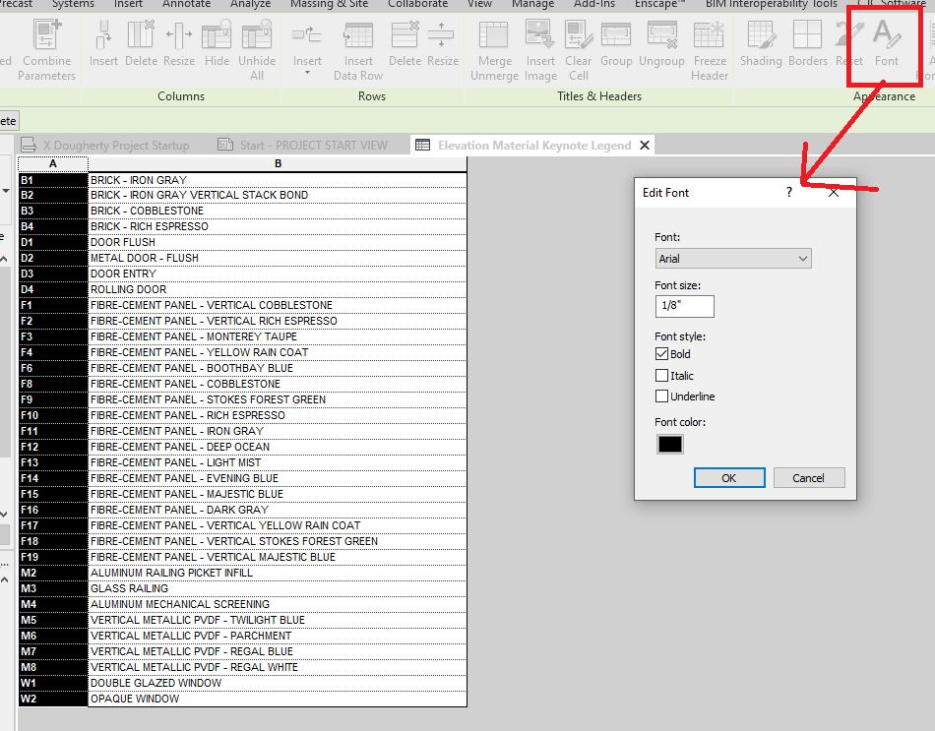
Task: Open the Font dropdown showing Arial
Action: point(732,257)
